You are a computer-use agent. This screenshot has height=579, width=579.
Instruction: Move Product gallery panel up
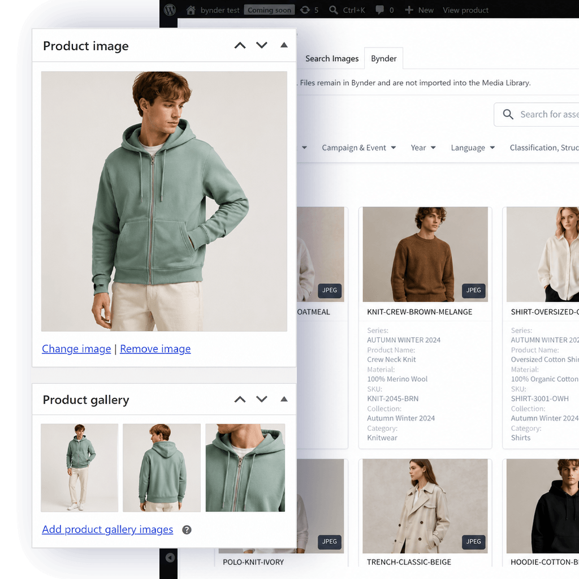click(240, 399)
